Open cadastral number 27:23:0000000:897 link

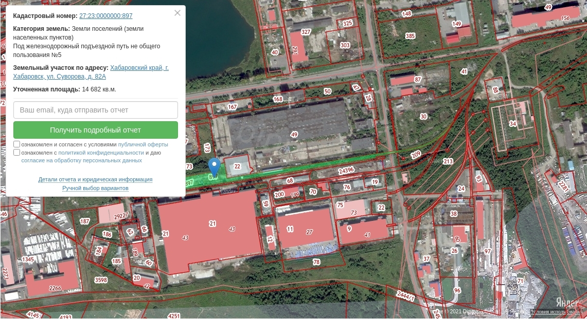(x=105, y=16)
